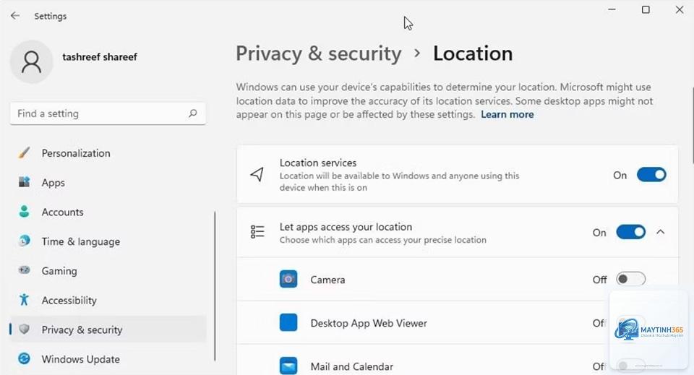This screenshot has height=375, width=694.
Task: Open the Learn more link
Action: tap(507, 115)
